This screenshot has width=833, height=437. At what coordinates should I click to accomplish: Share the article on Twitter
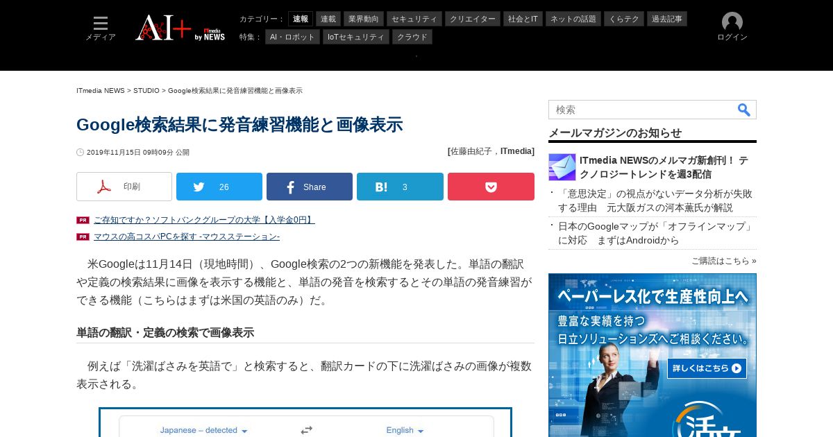click(219, 187)
